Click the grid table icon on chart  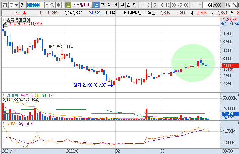[x=6, y=26]
